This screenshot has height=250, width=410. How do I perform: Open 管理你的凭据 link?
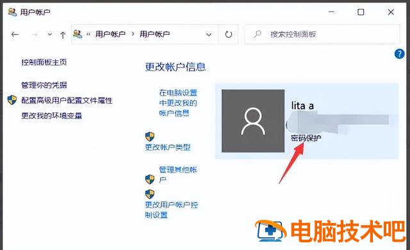click(x=44, y=85)
